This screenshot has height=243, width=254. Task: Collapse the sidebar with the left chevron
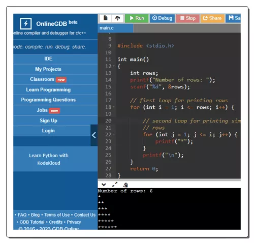click(94, 135)
